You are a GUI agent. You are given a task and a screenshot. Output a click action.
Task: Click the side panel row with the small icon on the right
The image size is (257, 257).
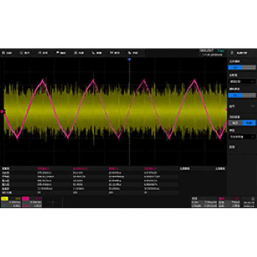click(x=242, y=106)
